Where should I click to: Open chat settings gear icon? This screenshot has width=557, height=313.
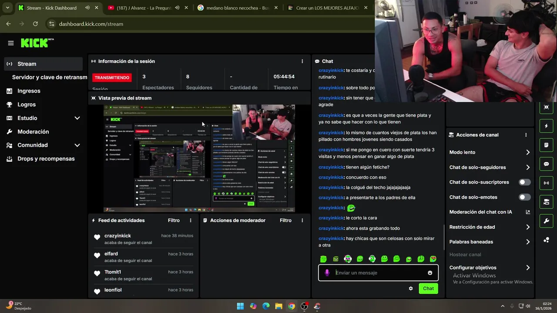[x=411, y=288]
